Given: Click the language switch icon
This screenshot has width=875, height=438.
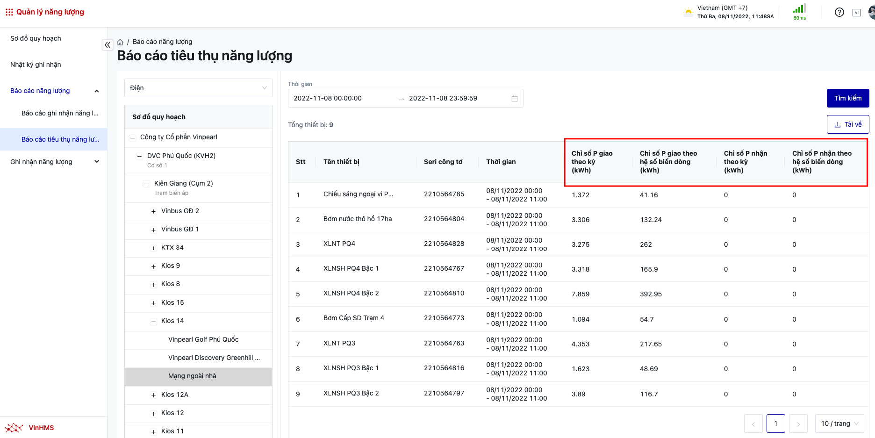Looking at the screenshot, I should coord(856,13).
